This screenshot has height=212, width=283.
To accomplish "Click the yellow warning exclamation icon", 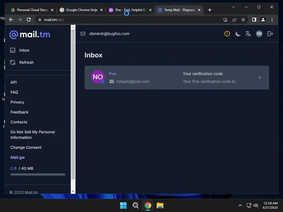I will click(227, 34).
